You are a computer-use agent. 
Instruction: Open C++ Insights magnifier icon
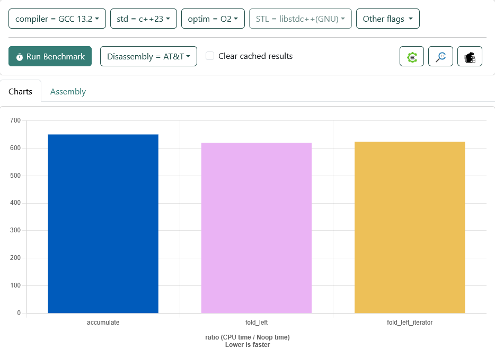(440, 56)
